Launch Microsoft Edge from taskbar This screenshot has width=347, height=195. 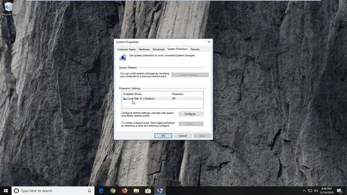click(101, 191)
